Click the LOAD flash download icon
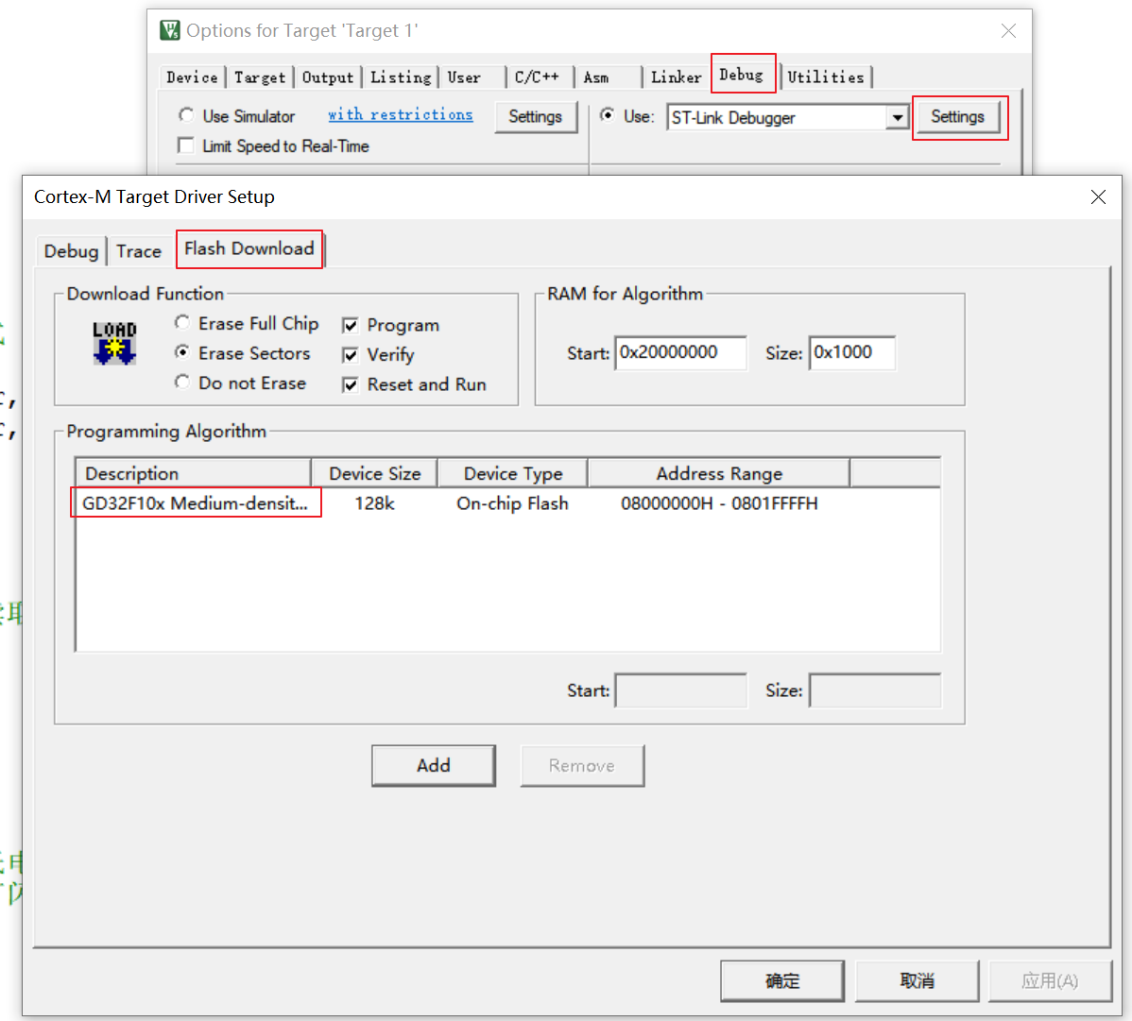 coord(114,343)
